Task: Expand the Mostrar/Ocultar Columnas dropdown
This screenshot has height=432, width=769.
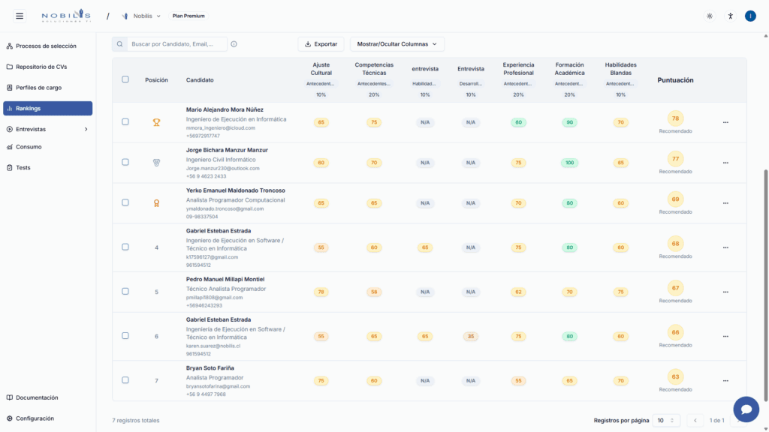Action: point(397,44)
